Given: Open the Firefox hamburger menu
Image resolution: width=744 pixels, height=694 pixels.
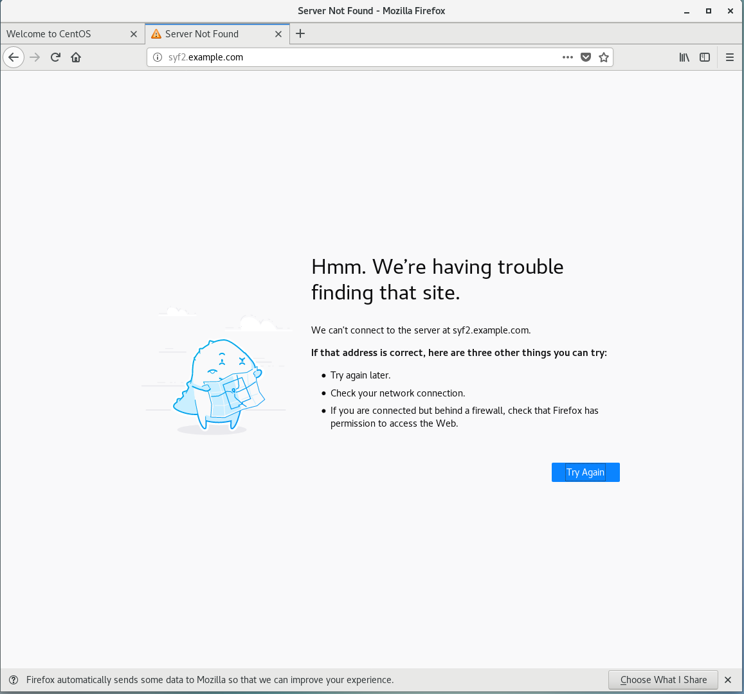Looking at the screenshot, I should [x=730, y=57].
